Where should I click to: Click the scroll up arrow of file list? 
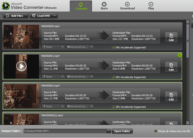point(188,22)
